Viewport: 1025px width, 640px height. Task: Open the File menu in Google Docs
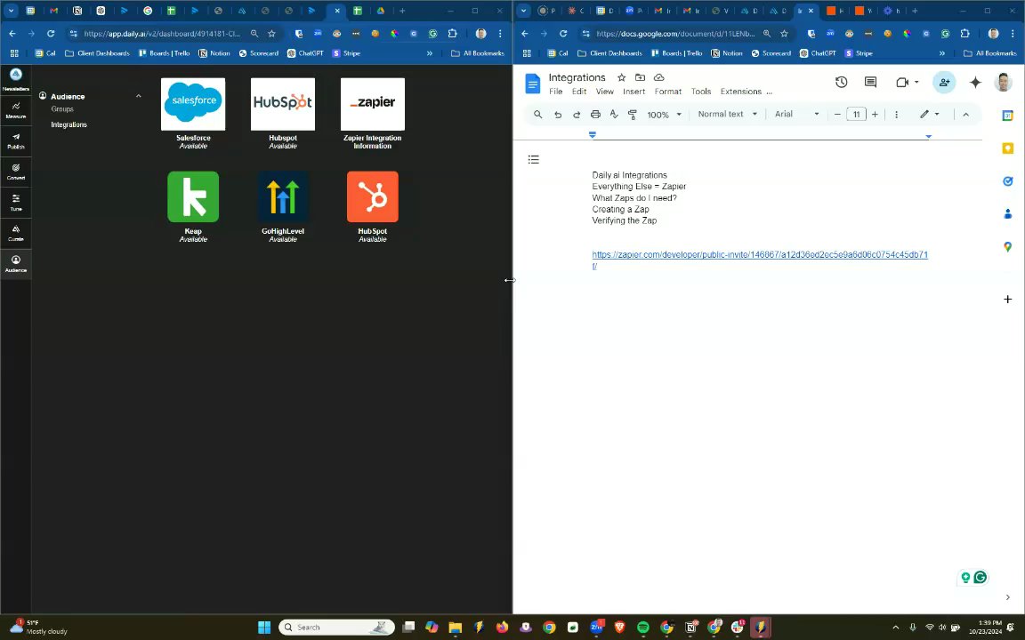pos(555,92)
